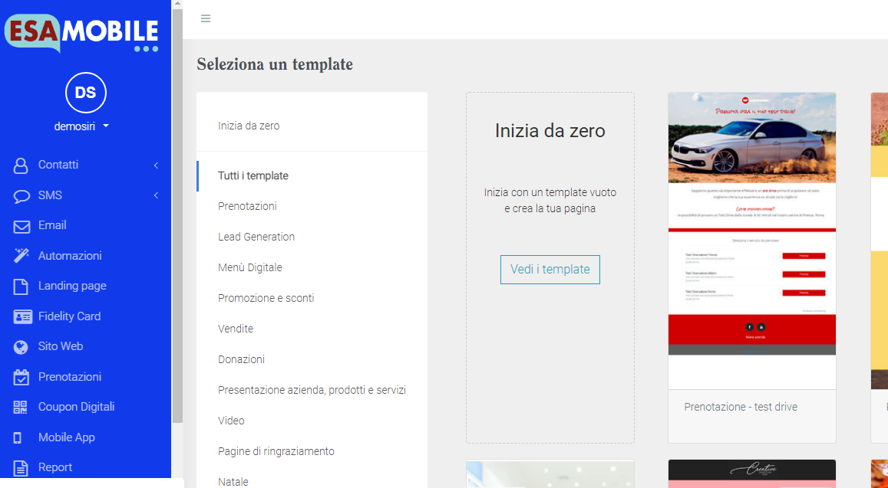The height and width of the screenshot is (488, 888).
Task: Open the hamburger menu icon
Action: [x=206, y=18]
